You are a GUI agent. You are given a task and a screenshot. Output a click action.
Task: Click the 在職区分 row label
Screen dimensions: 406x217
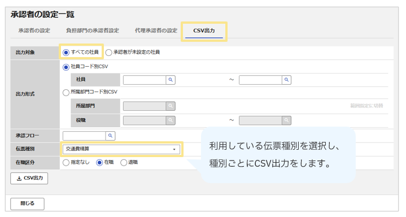point(25,163)
